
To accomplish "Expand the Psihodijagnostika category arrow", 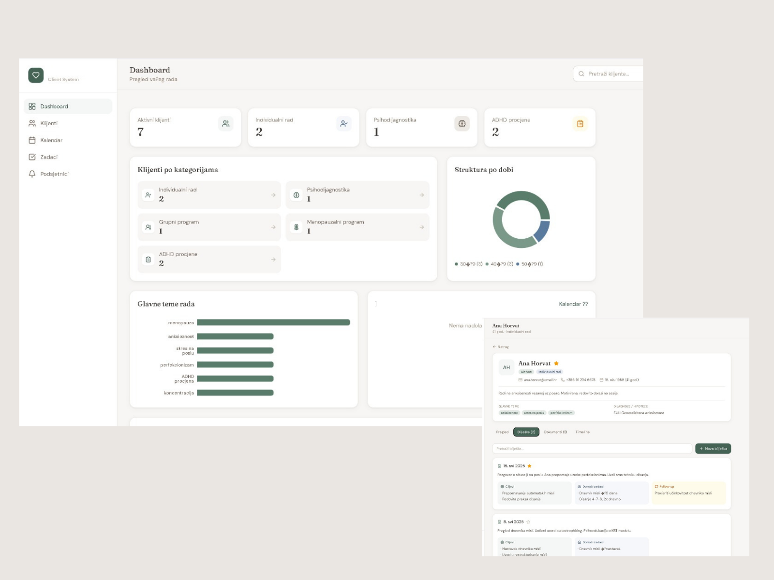I will pyautogui.click(x=422, y=195).
